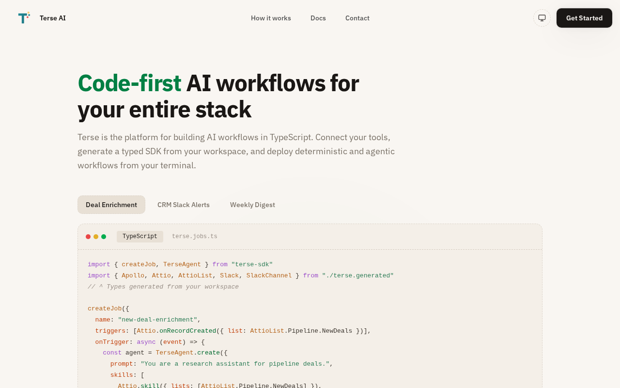Select the Deal Enrichment tab

111,205
